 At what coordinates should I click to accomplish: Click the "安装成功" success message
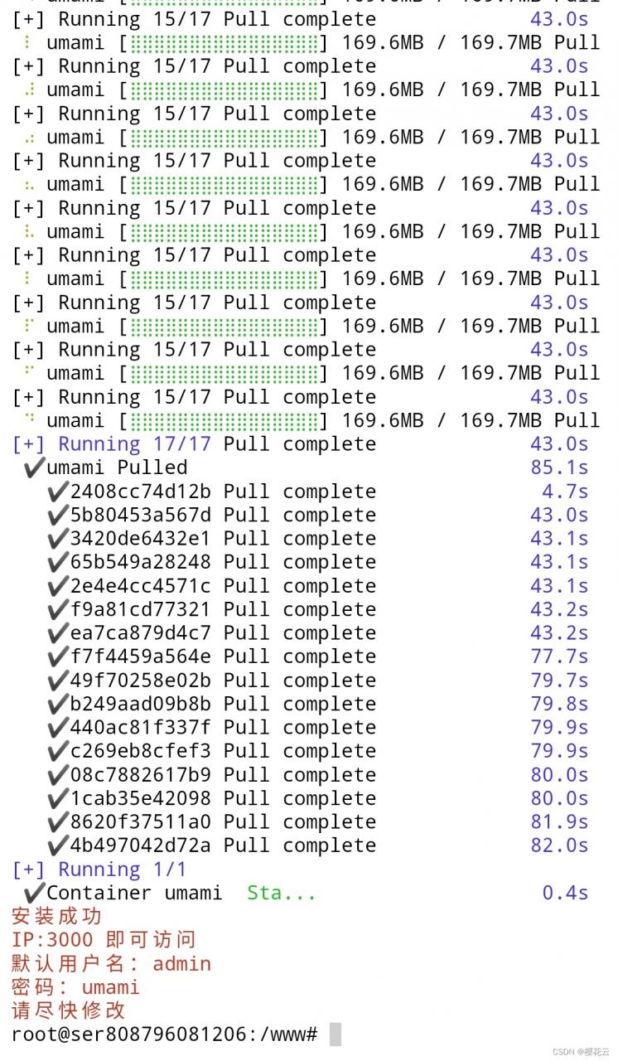point(56,916)
